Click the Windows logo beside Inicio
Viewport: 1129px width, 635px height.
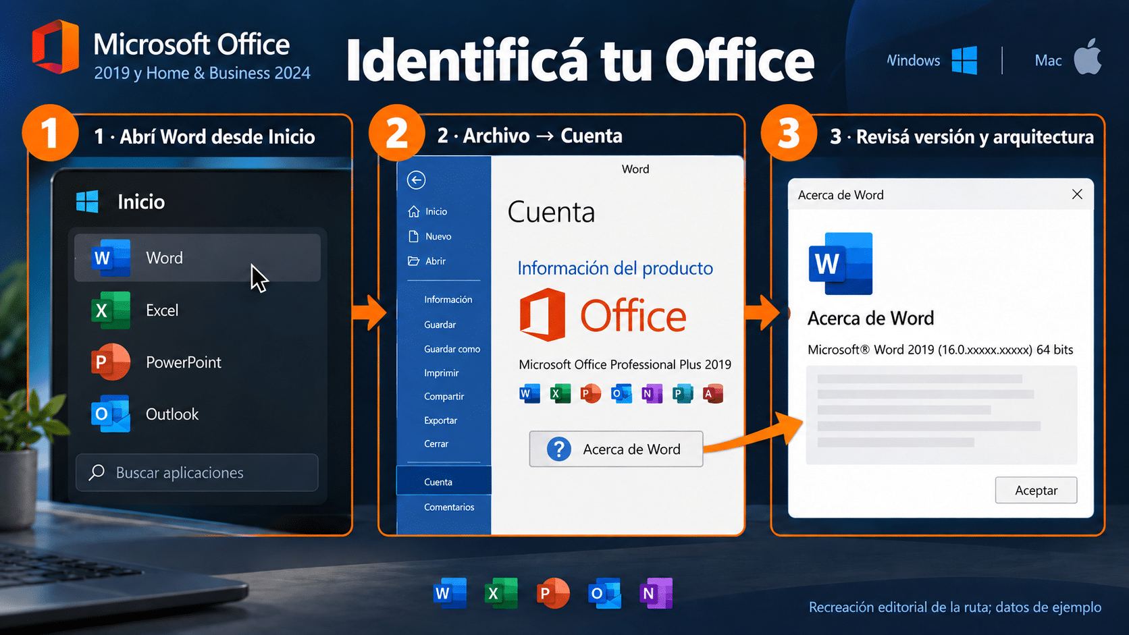87,201
